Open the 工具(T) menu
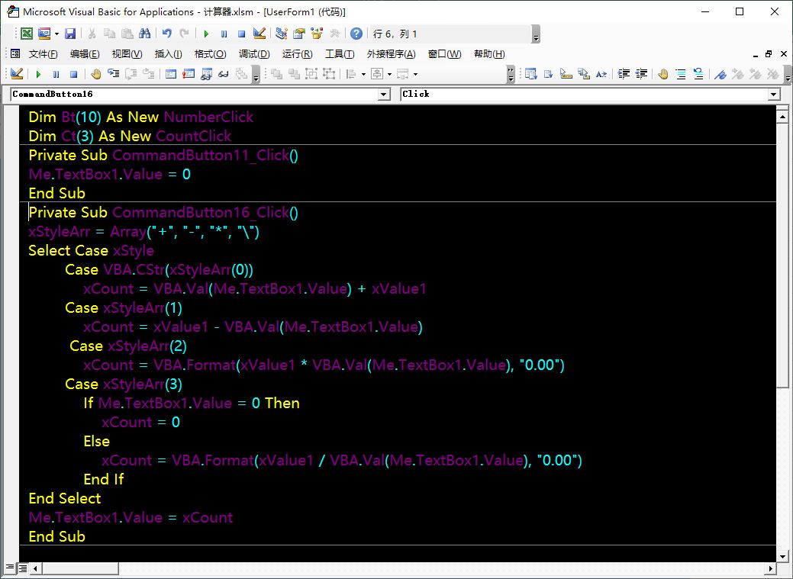 tap(340, 54)
